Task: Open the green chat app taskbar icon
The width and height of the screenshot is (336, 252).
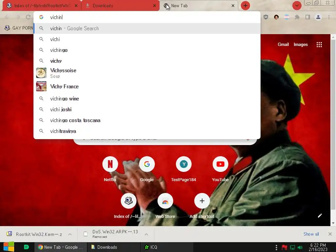Action: pos(26,247)
